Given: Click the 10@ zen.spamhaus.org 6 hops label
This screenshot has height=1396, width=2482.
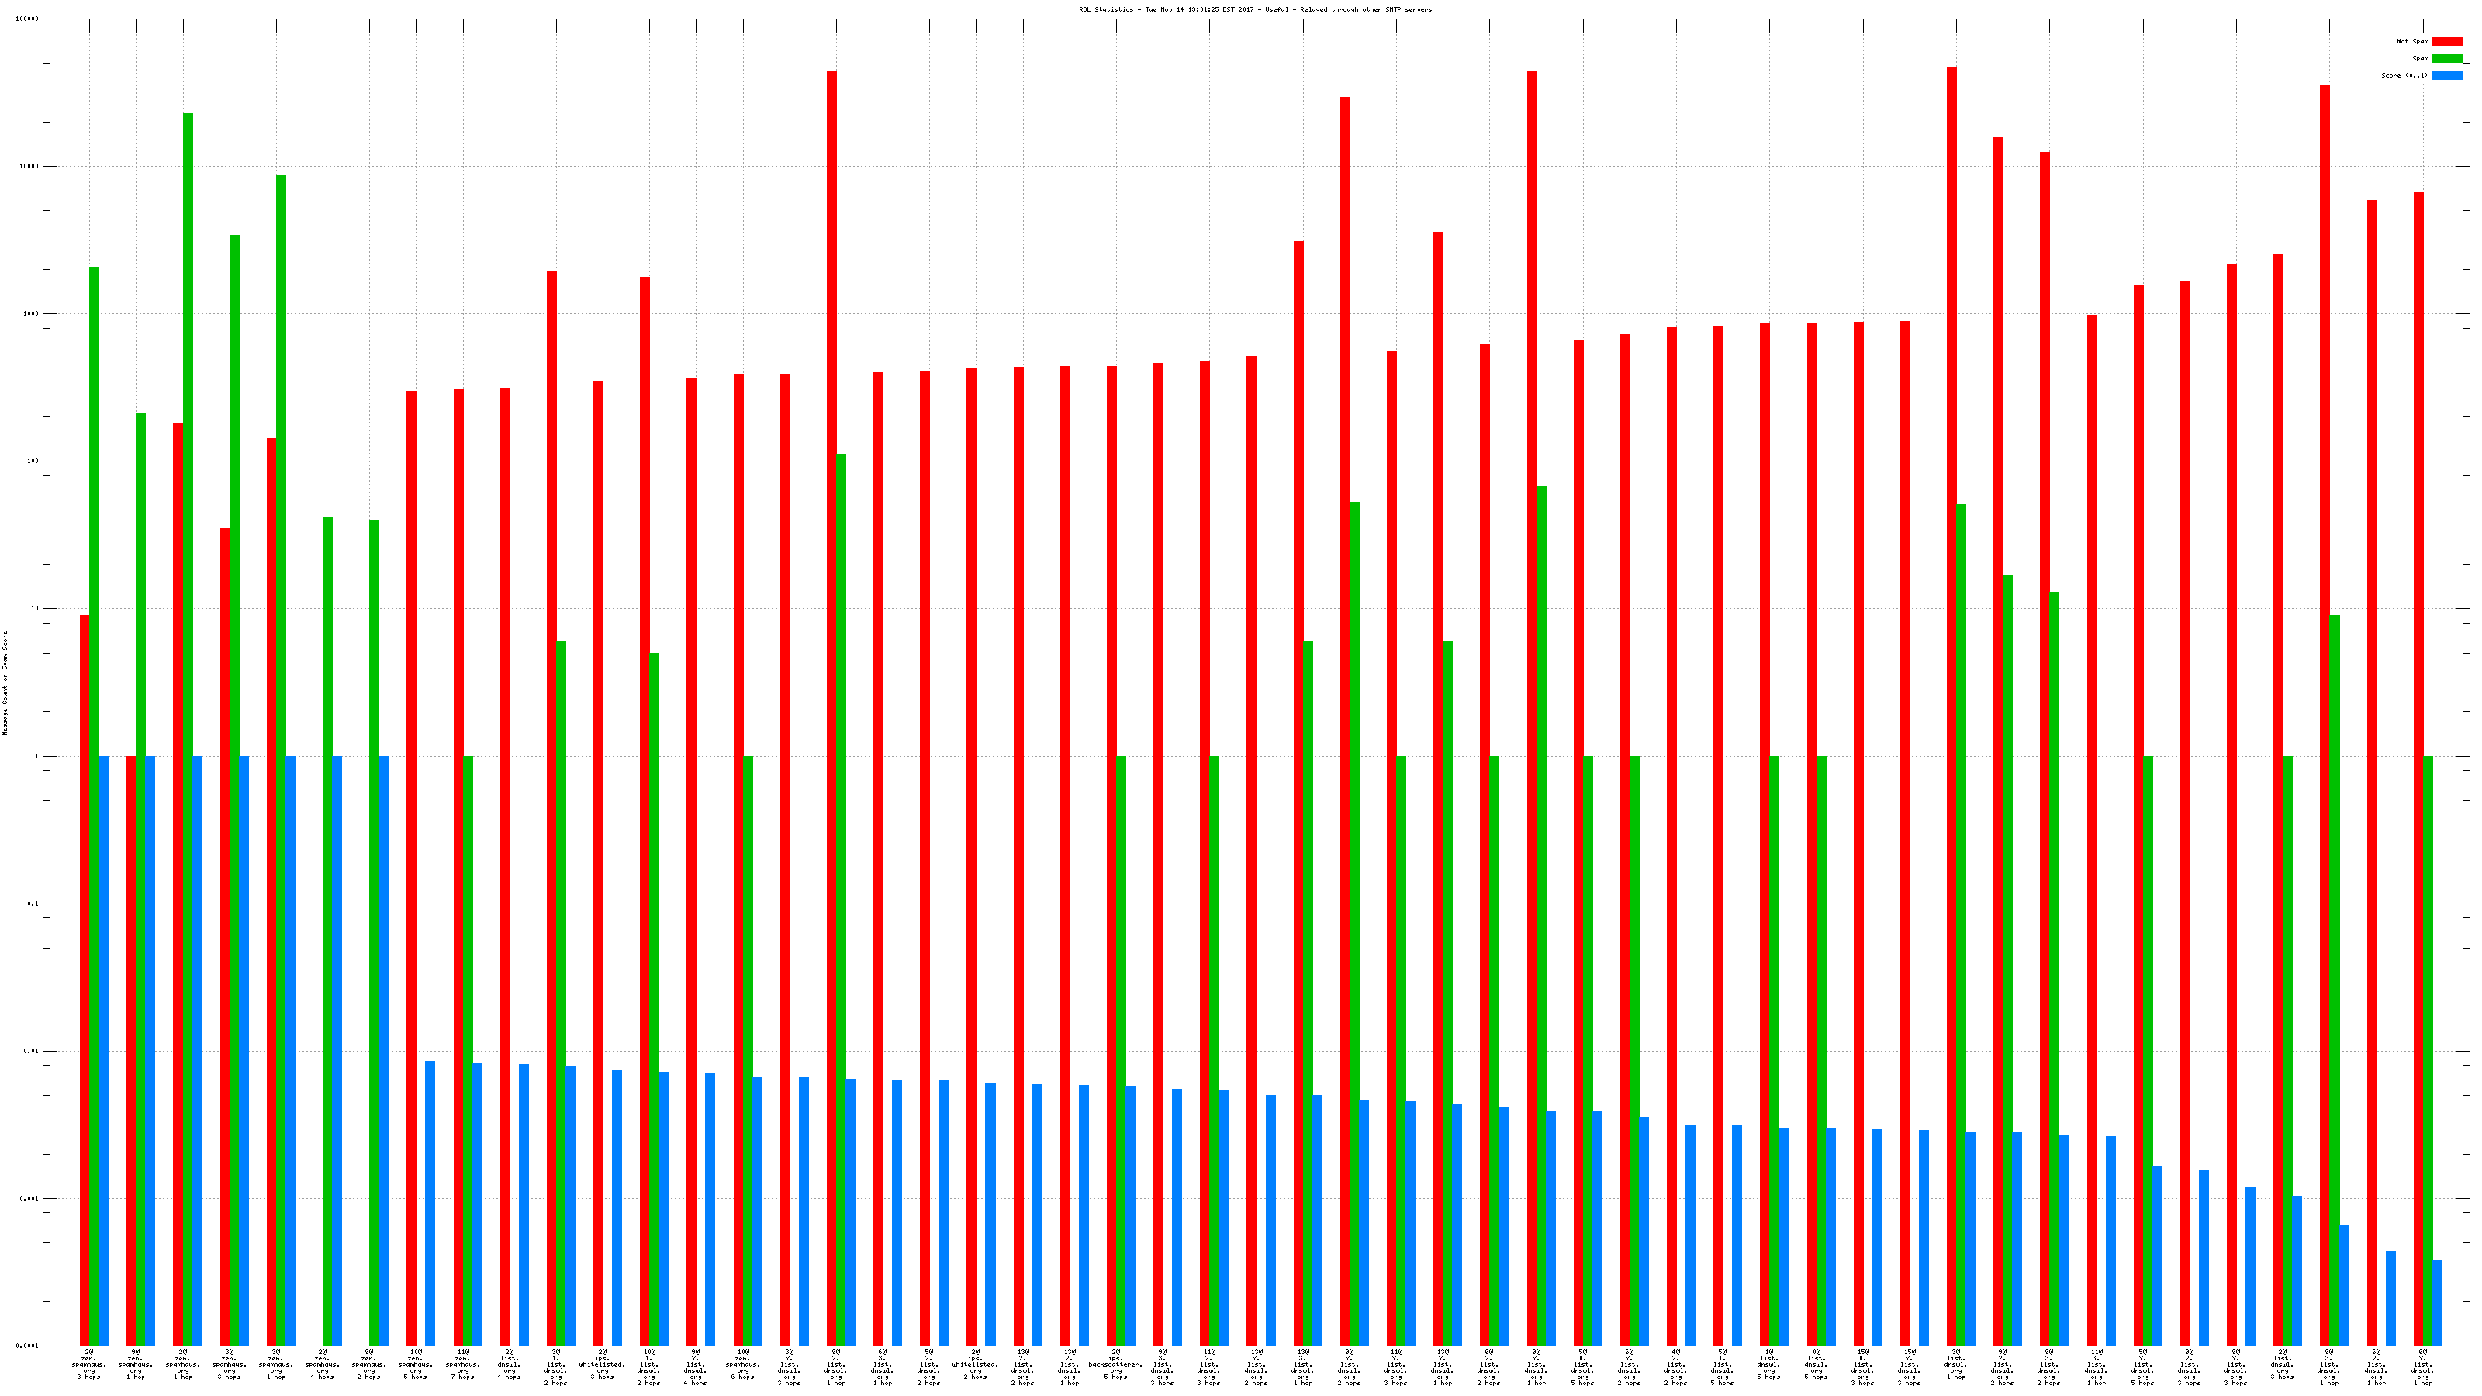Looking at the screenshot, I should click(742, 1364).
